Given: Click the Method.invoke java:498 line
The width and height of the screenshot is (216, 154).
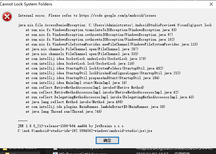Looking at the screenshot, I should click(74, 102).
